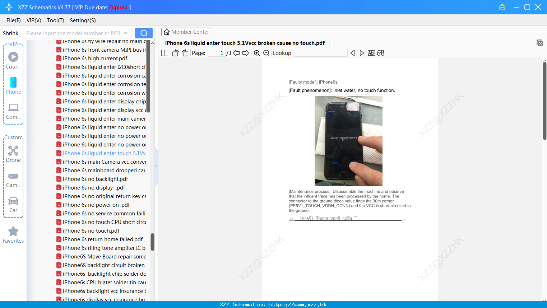Click the Member Center button
Screen dimensions: 547x308
186,32
